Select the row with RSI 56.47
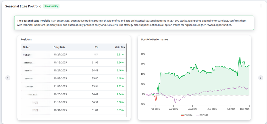 [x=73, y=94]
